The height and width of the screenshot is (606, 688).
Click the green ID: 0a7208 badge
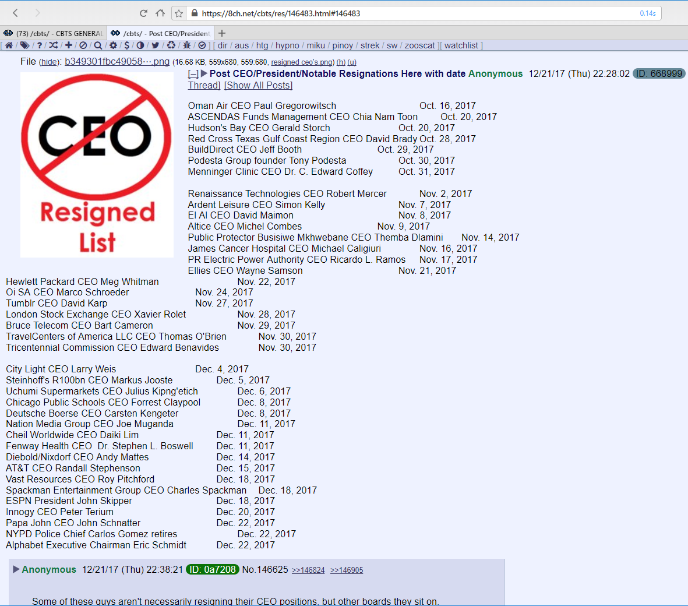tap(213, 569)
